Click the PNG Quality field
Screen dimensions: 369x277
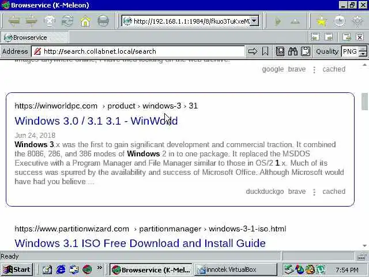click(350, 51)
